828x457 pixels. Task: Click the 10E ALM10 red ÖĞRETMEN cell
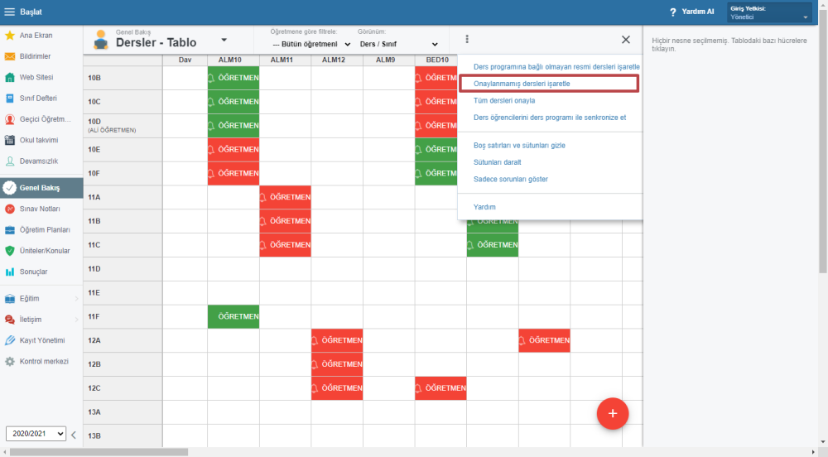[233, 149]
